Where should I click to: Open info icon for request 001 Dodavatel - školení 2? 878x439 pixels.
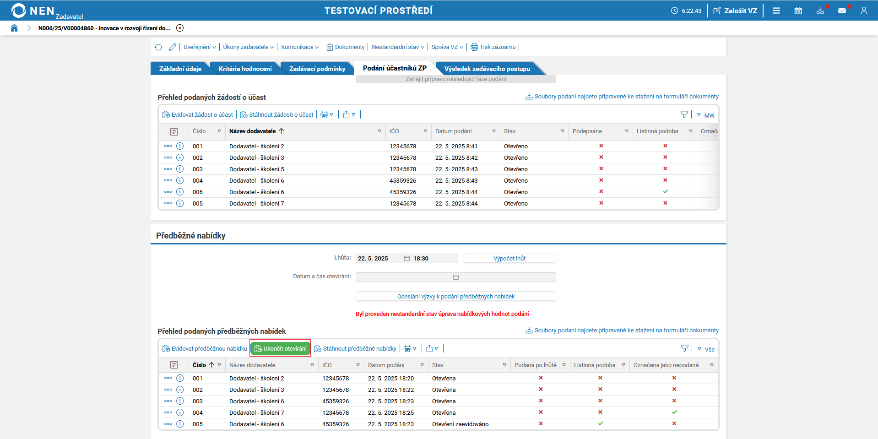coord(180,146)
